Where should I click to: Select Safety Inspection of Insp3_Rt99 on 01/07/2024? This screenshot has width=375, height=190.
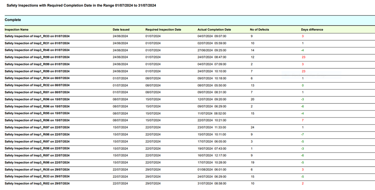coord(37,57)
